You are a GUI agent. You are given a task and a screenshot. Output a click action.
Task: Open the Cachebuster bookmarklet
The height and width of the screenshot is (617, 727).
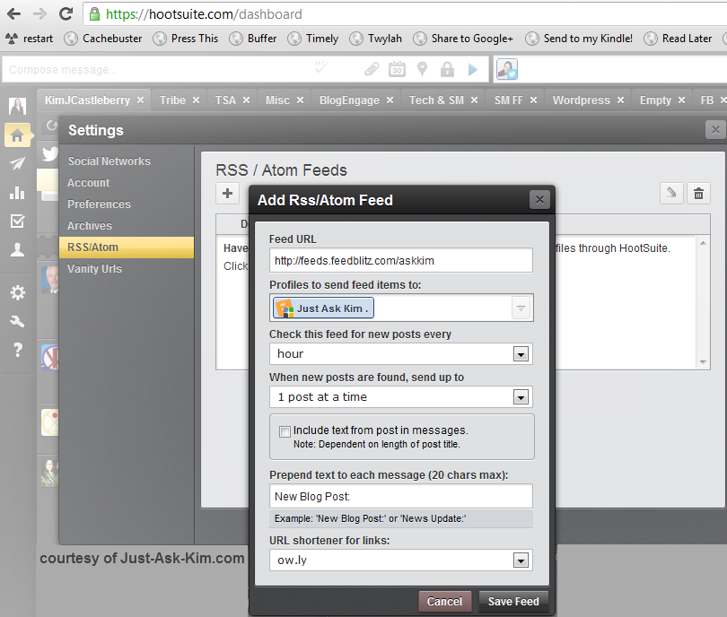tap(103, 39)
